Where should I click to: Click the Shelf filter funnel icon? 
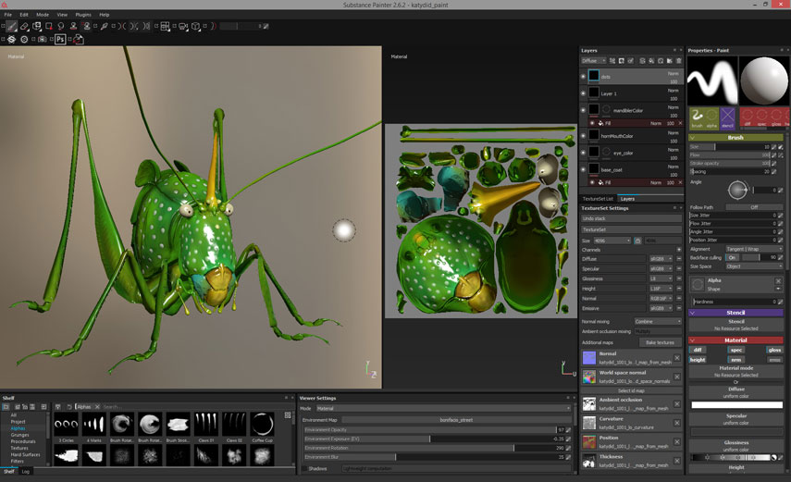[x=58, y=407]
